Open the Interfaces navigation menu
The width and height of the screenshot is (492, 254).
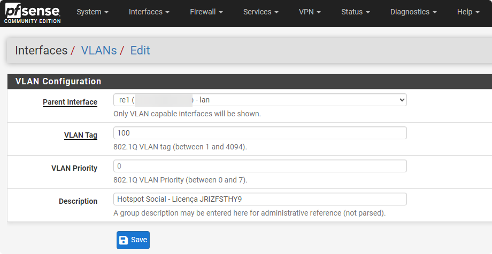coord(149,12)
